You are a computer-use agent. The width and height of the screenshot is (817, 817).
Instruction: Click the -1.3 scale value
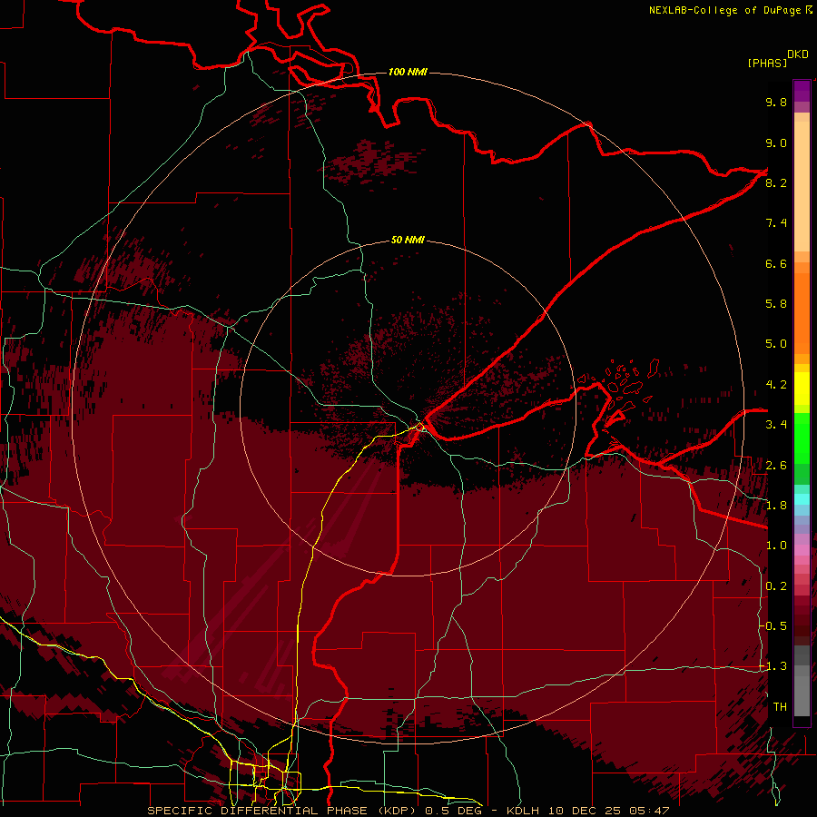coord(773,666)
